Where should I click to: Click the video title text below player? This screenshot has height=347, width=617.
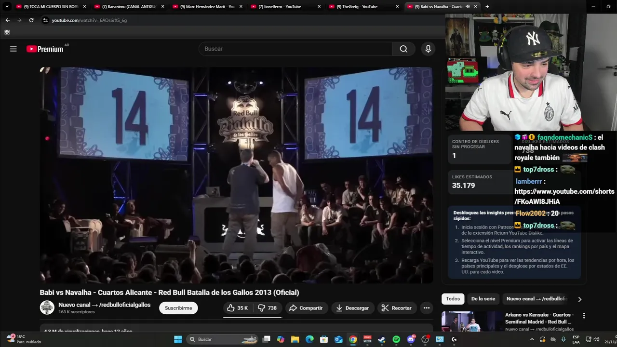click(169, 293)
